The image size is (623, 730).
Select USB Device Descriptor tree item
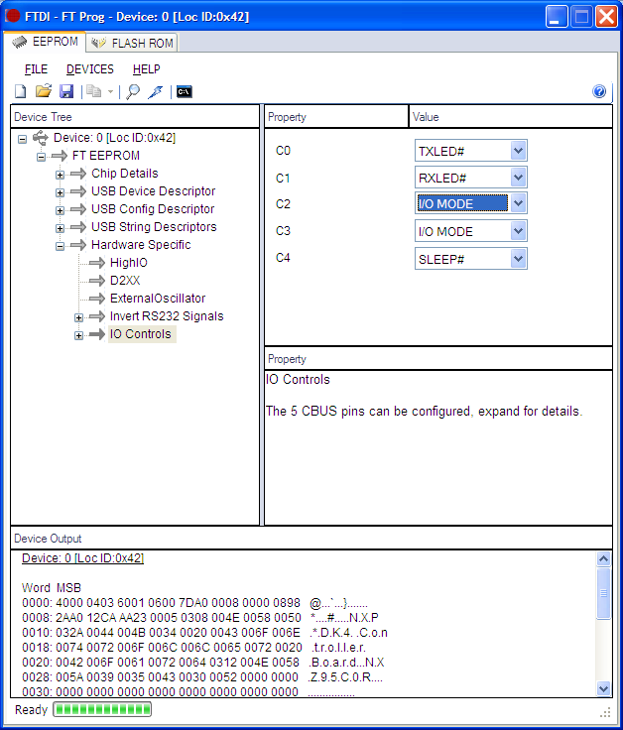point(153,190)
